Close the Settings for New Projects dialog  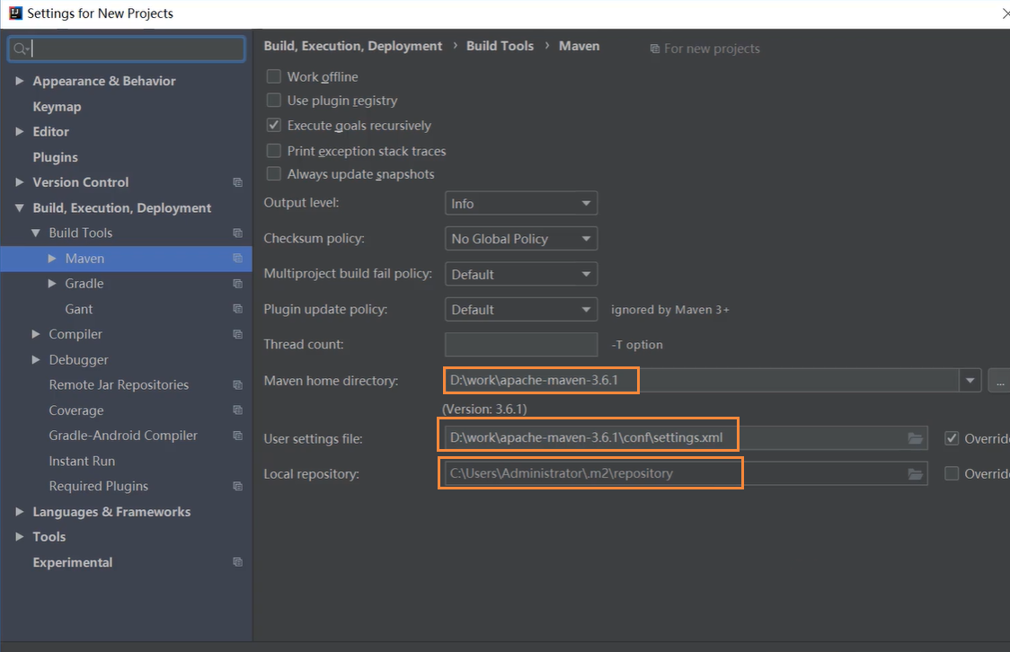point(1005,13)
